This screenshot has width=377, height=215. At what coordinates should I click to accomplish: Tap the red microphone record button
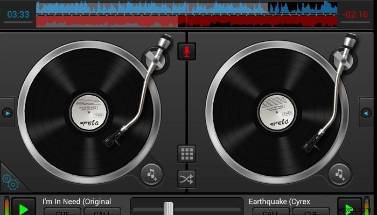coord(186,52)
